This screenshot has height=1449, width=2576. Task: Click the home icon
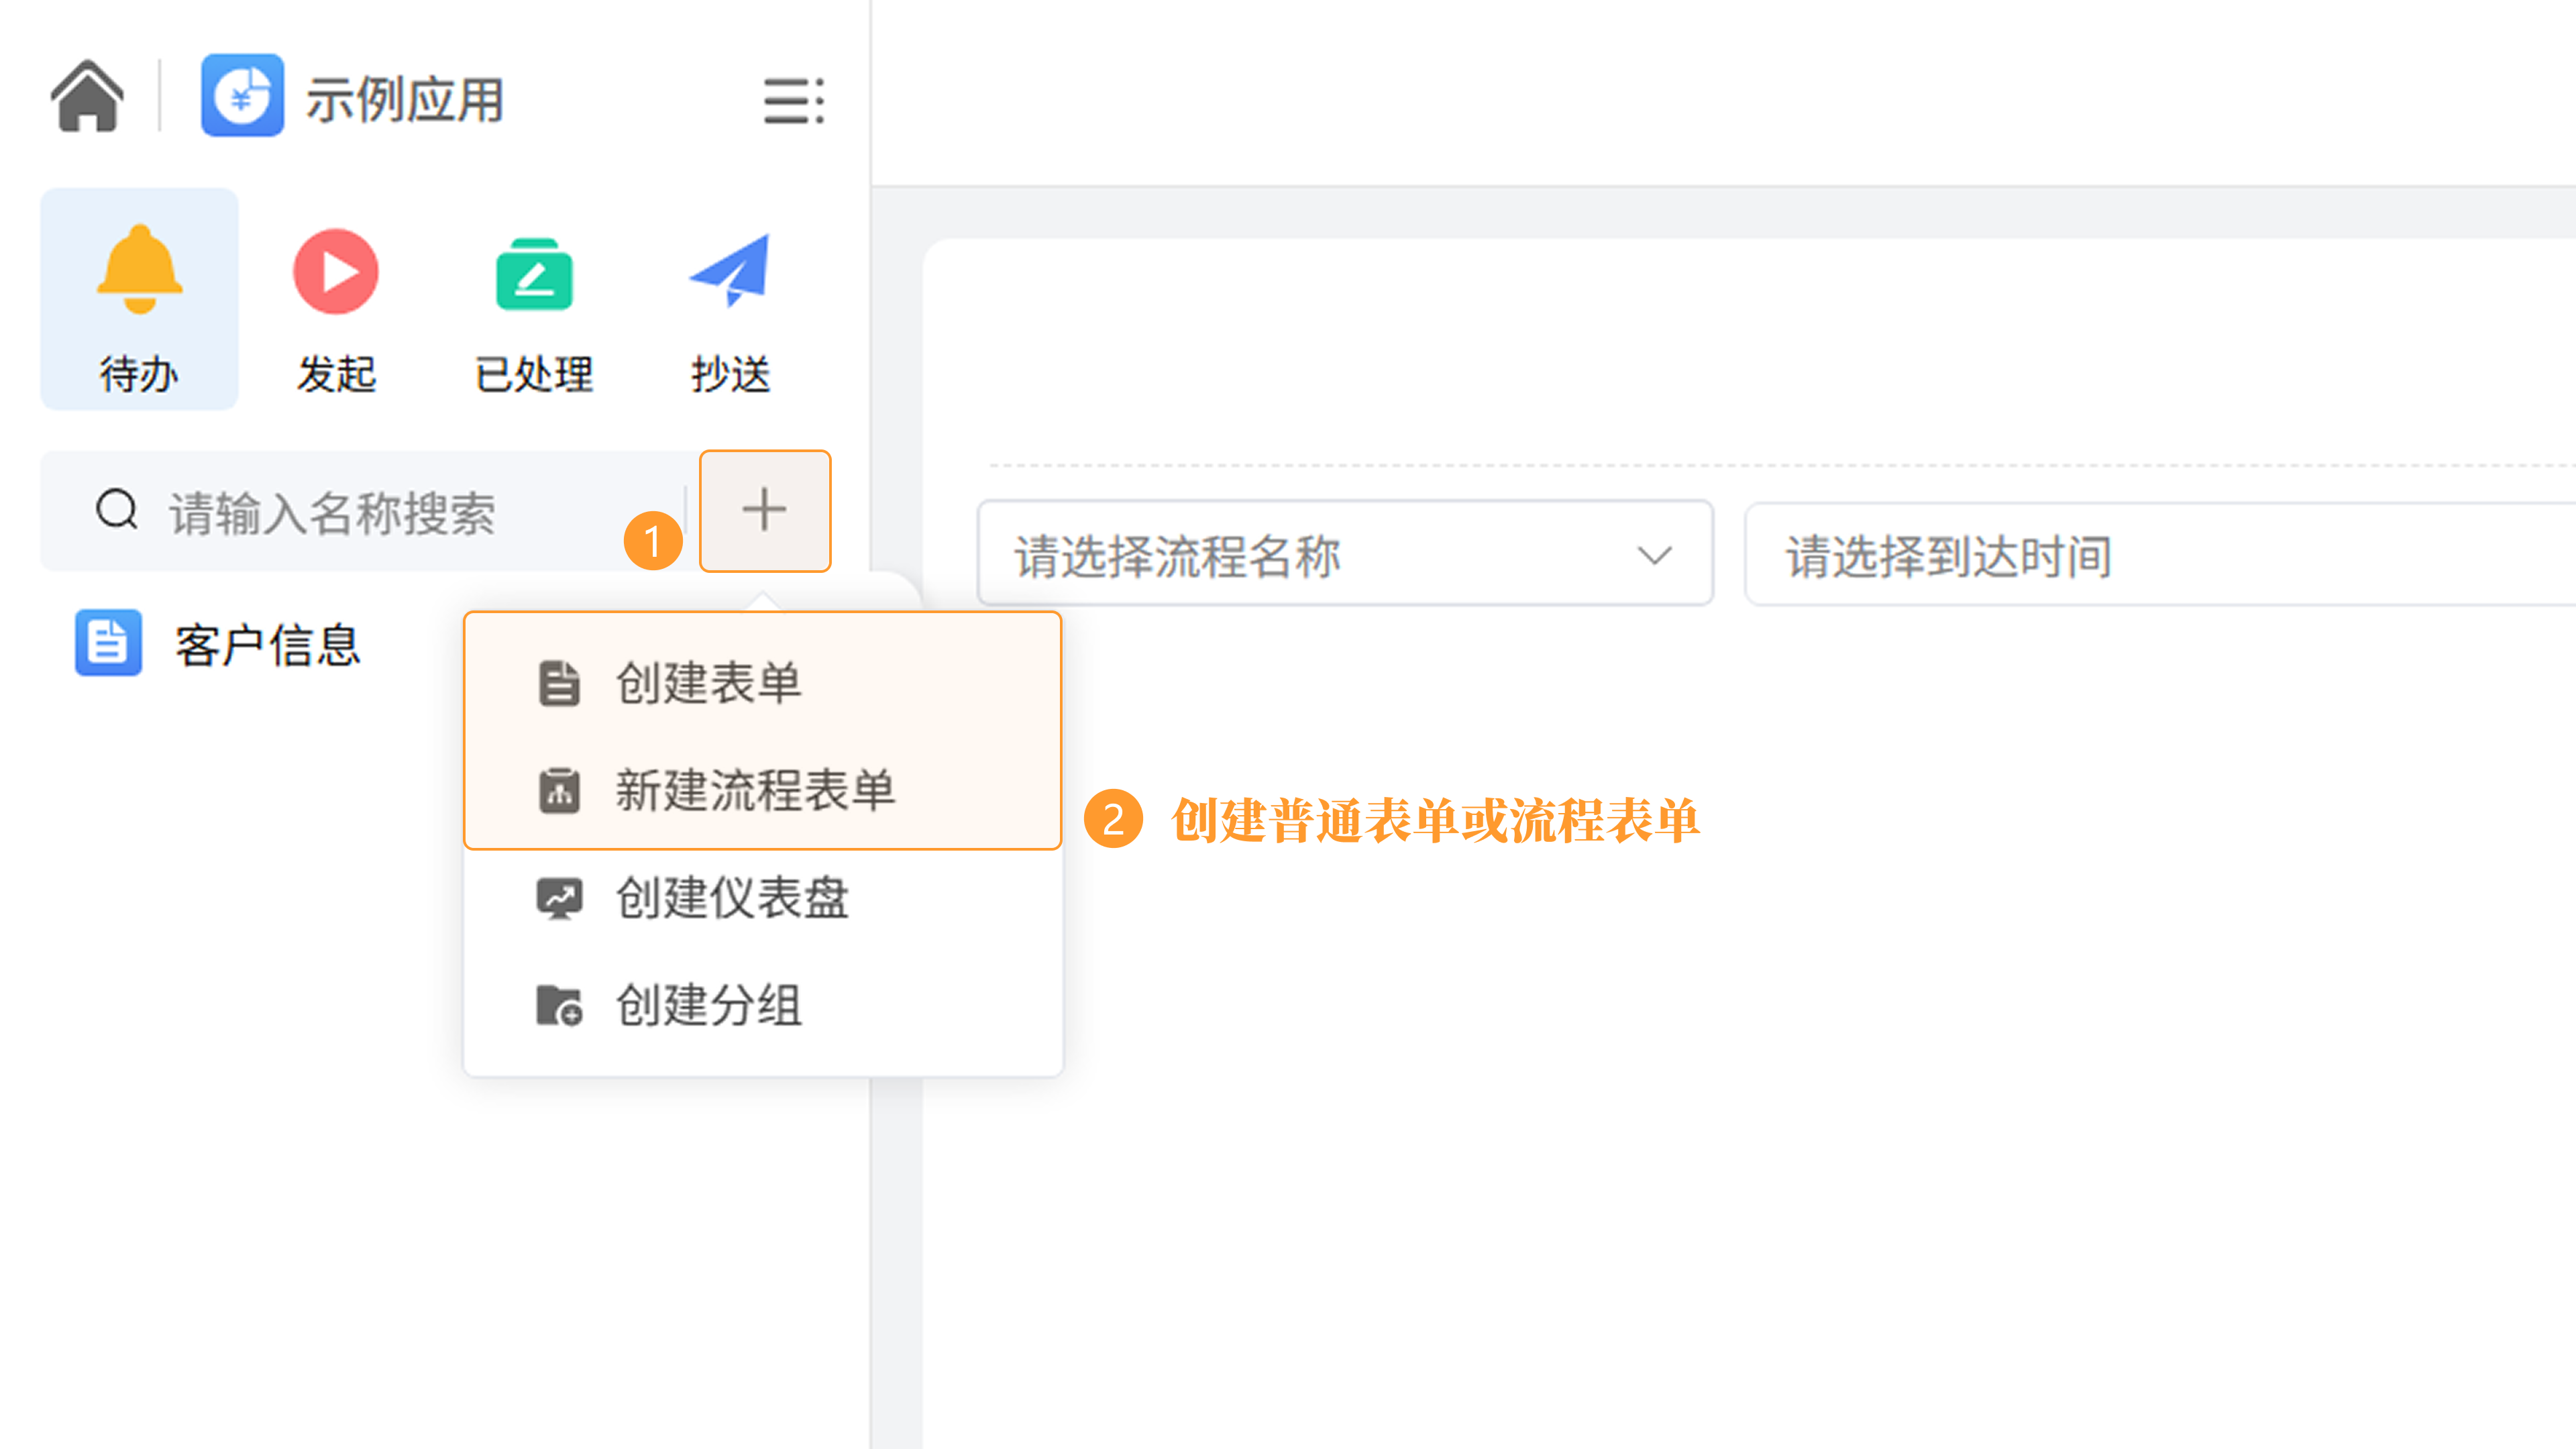tap(88, 96)
